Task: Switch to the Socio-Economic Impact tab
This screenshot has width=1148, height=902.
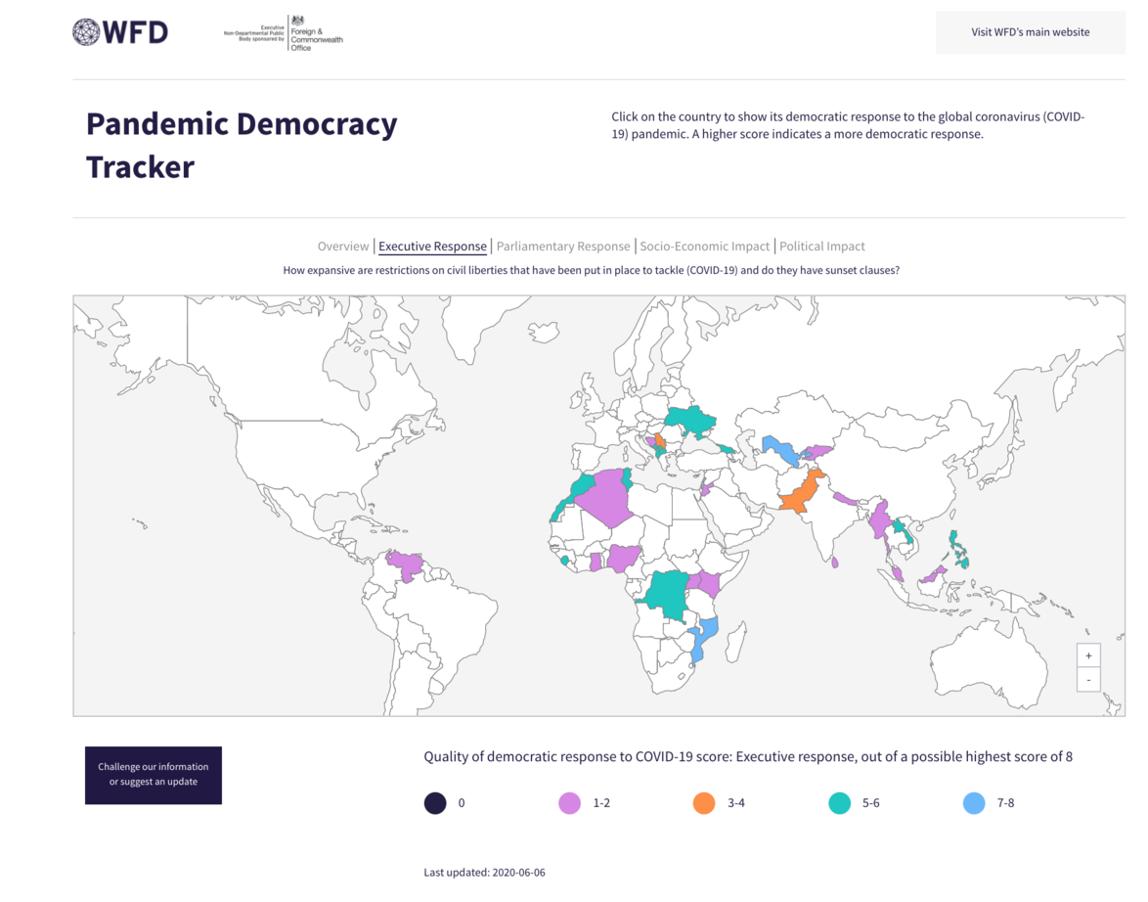Action: (705, 246)
